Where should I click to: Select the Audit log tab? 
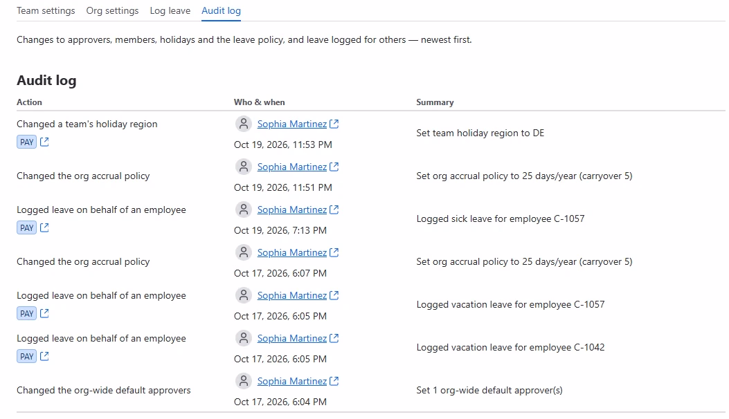(221, 10)
